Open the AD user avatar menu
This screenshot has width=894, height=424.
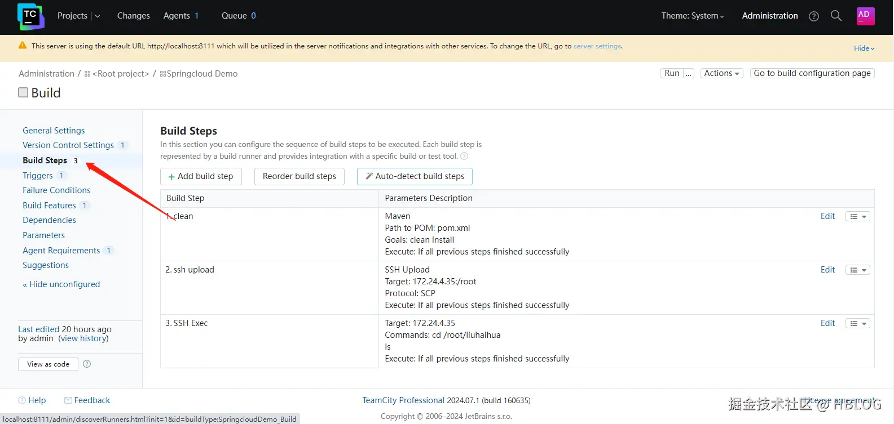(x=865, y=16)
